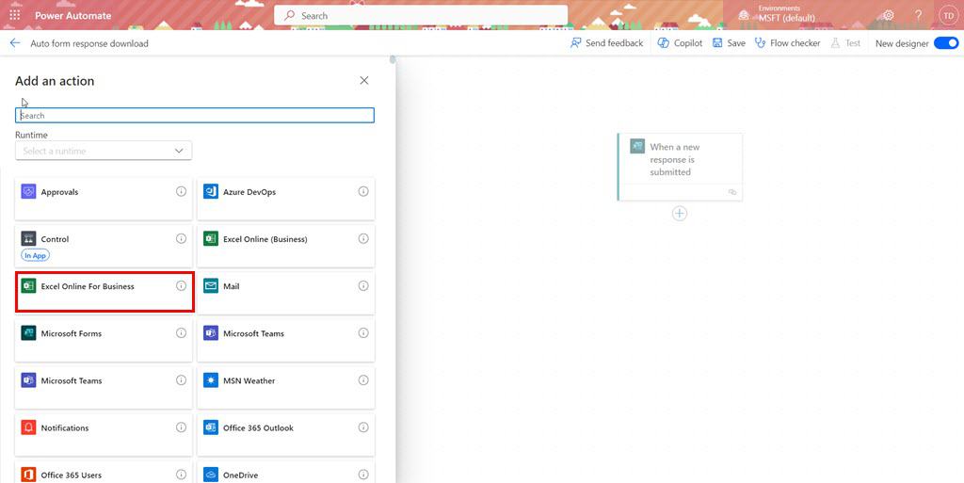
Task: Click the Control connector icon
Action: point(28,238)
